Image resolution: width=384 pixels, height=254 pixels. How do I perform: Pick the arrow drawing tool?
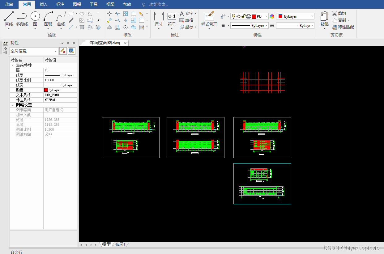coord(98,20)
